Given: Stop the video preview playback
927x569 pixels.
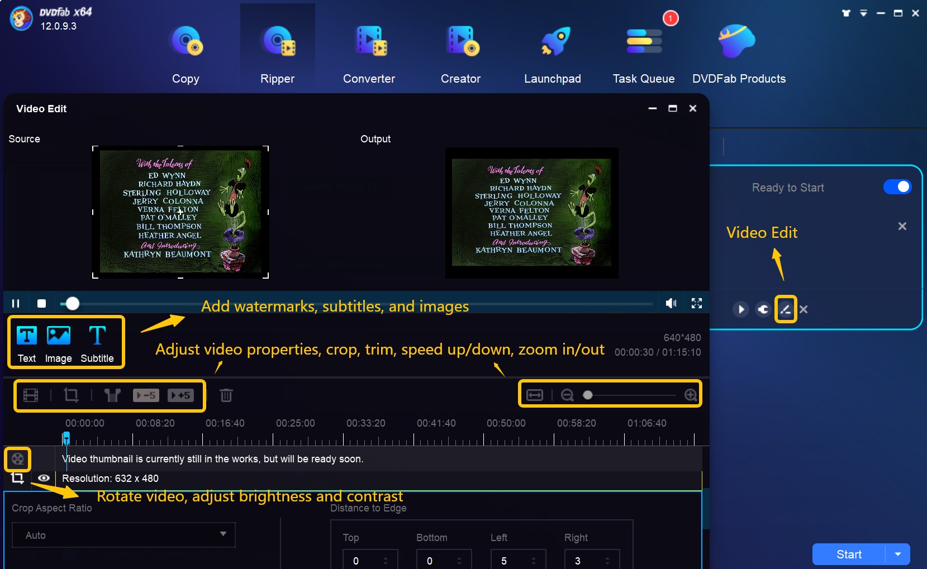Looking at the screenshot, I should (41, 303).
